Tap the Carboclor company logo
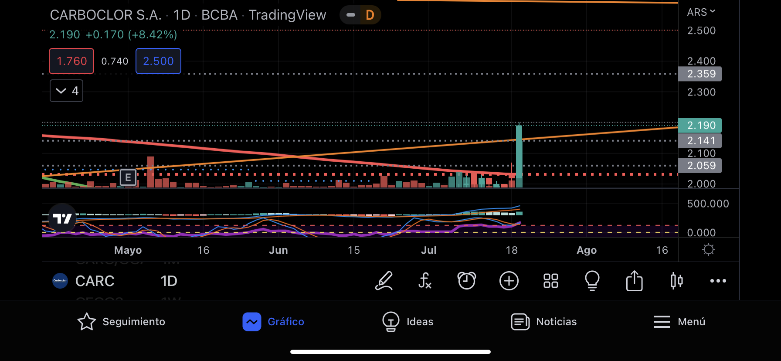The height and width of the screenshot is (361, 781). click(60, 281)
